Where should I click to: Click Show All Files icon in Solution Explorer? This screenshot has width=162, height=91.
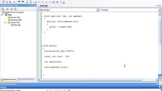click(7, 9)
